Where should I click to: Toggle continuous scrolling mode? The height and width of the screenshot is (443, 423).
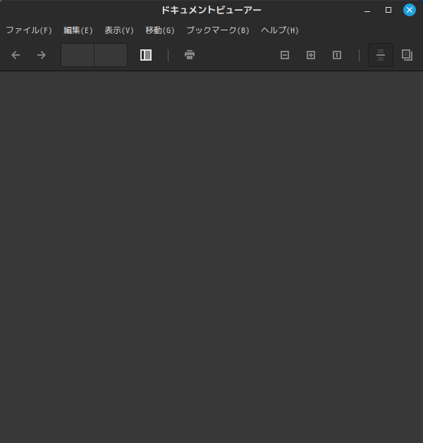tap(381, 55)
